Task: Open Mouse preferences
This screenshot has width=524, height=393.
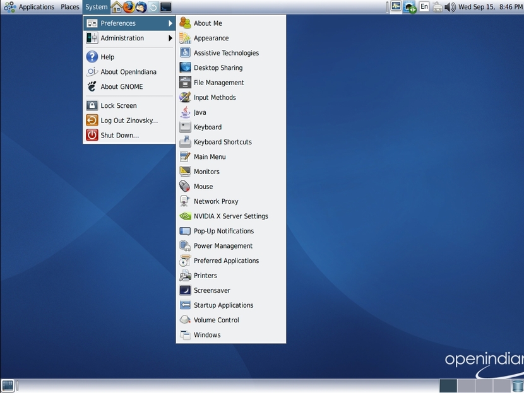Action: click(231, 187)
